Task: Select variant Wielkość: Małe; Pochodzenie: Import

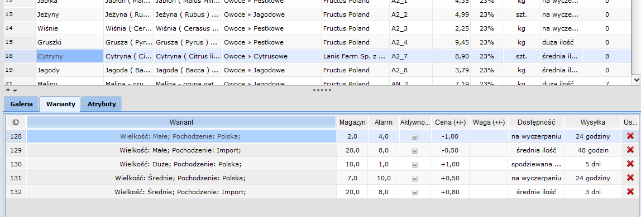Action: pyautogui.click(x=181, y=150)
